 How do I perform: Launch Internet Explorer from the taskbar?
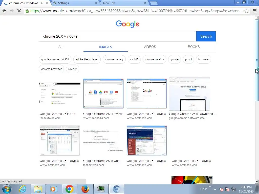[22, 189]
